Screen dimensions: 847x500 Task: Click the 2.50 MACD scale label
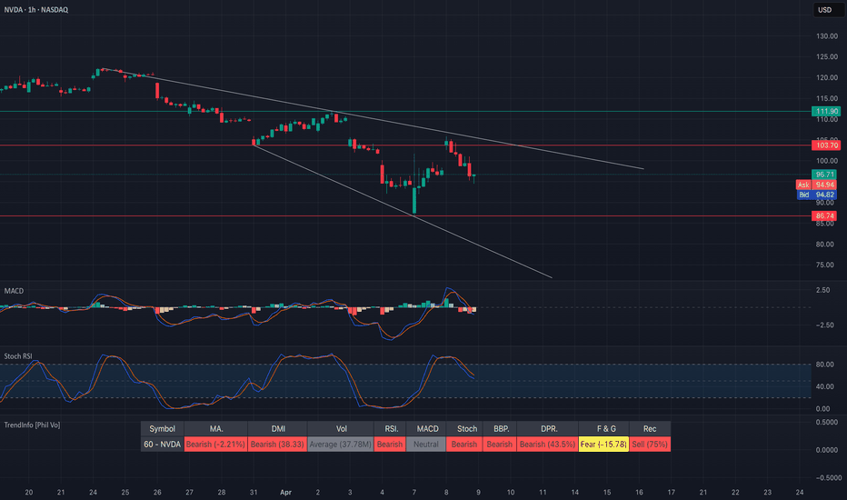click(x=822, y=290)
